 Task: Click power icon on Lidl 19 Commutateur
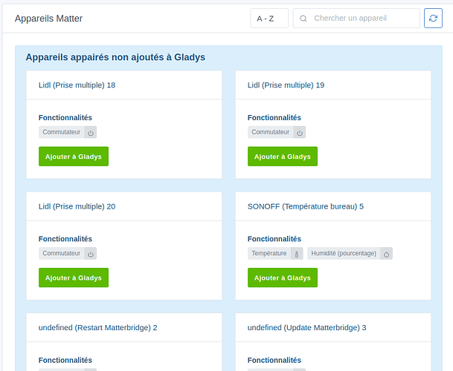click(x=300, y=133)
